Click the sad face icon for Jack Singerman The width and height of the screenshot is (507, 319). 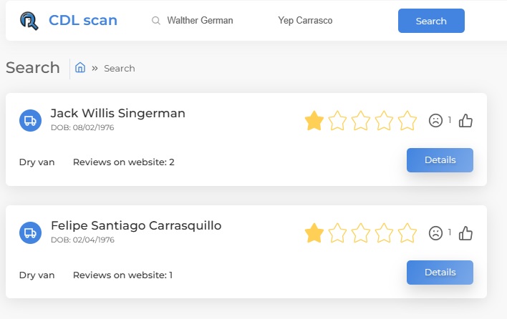pos(435,121)
